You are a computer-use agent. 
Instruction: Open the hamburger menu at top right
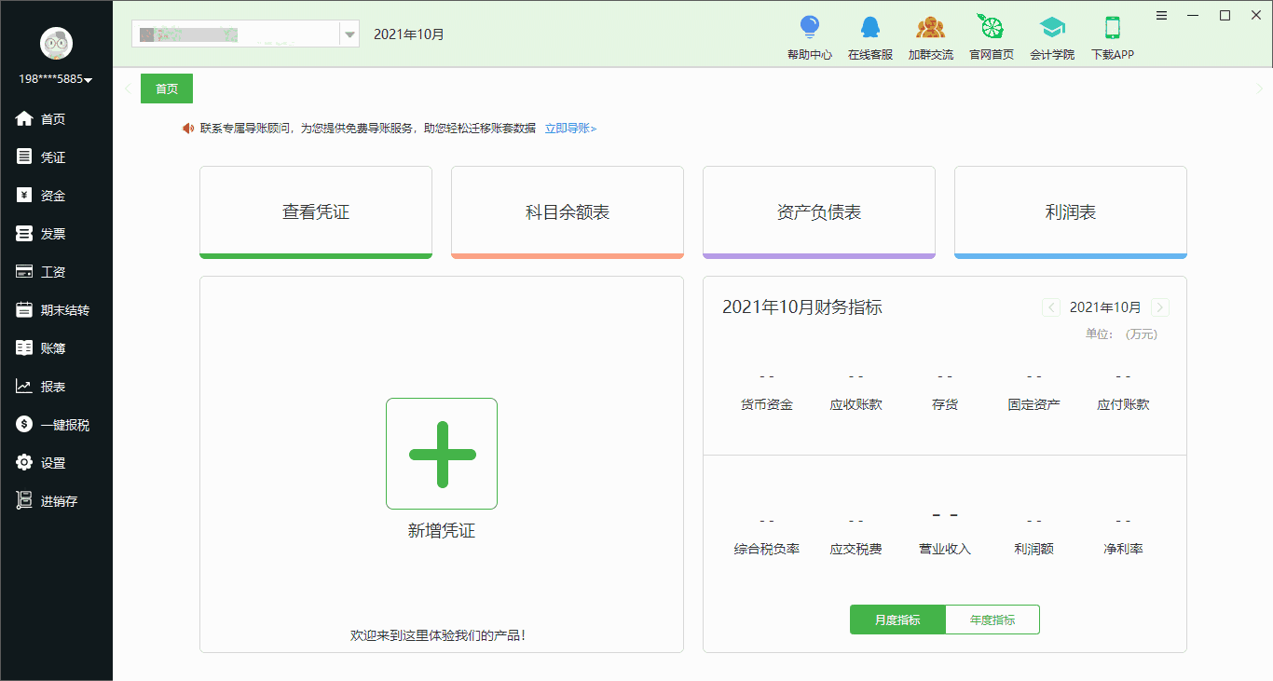[x=1160, y=15]
